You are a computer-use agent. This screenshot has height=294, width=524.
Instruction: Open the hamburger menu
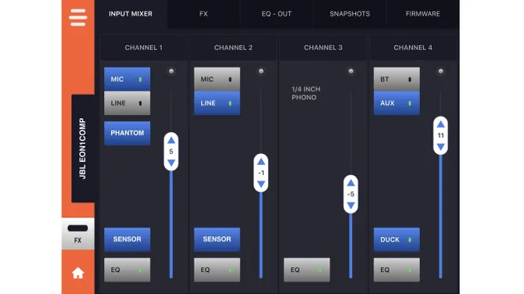(78, 17)
